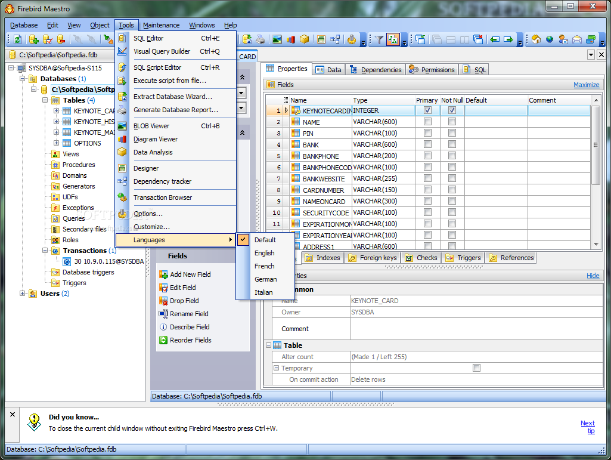Click the Next tip link
Image resolution: width=611 pixels, height=460 pixels.
tap(588, 427)
